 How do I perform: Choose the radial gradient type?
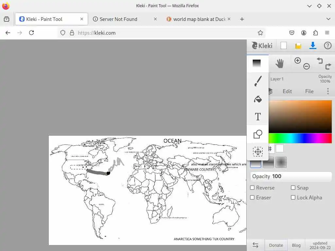pyautogui.click(x=281, y=163)
